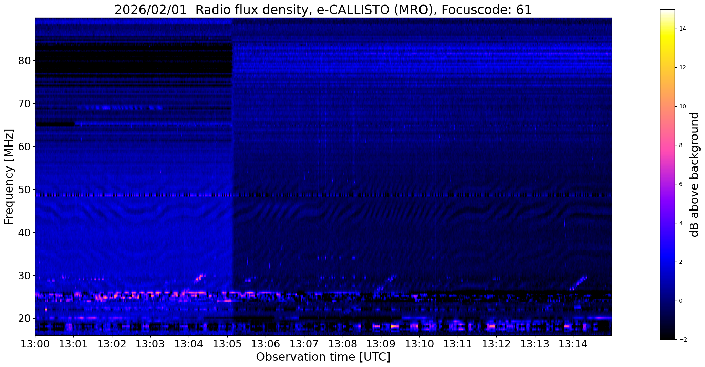Image resolution: width=705 pixels, height=367 pixels.
Task: Click the 13:13 time tick label
Action: (x=534, y=344)
